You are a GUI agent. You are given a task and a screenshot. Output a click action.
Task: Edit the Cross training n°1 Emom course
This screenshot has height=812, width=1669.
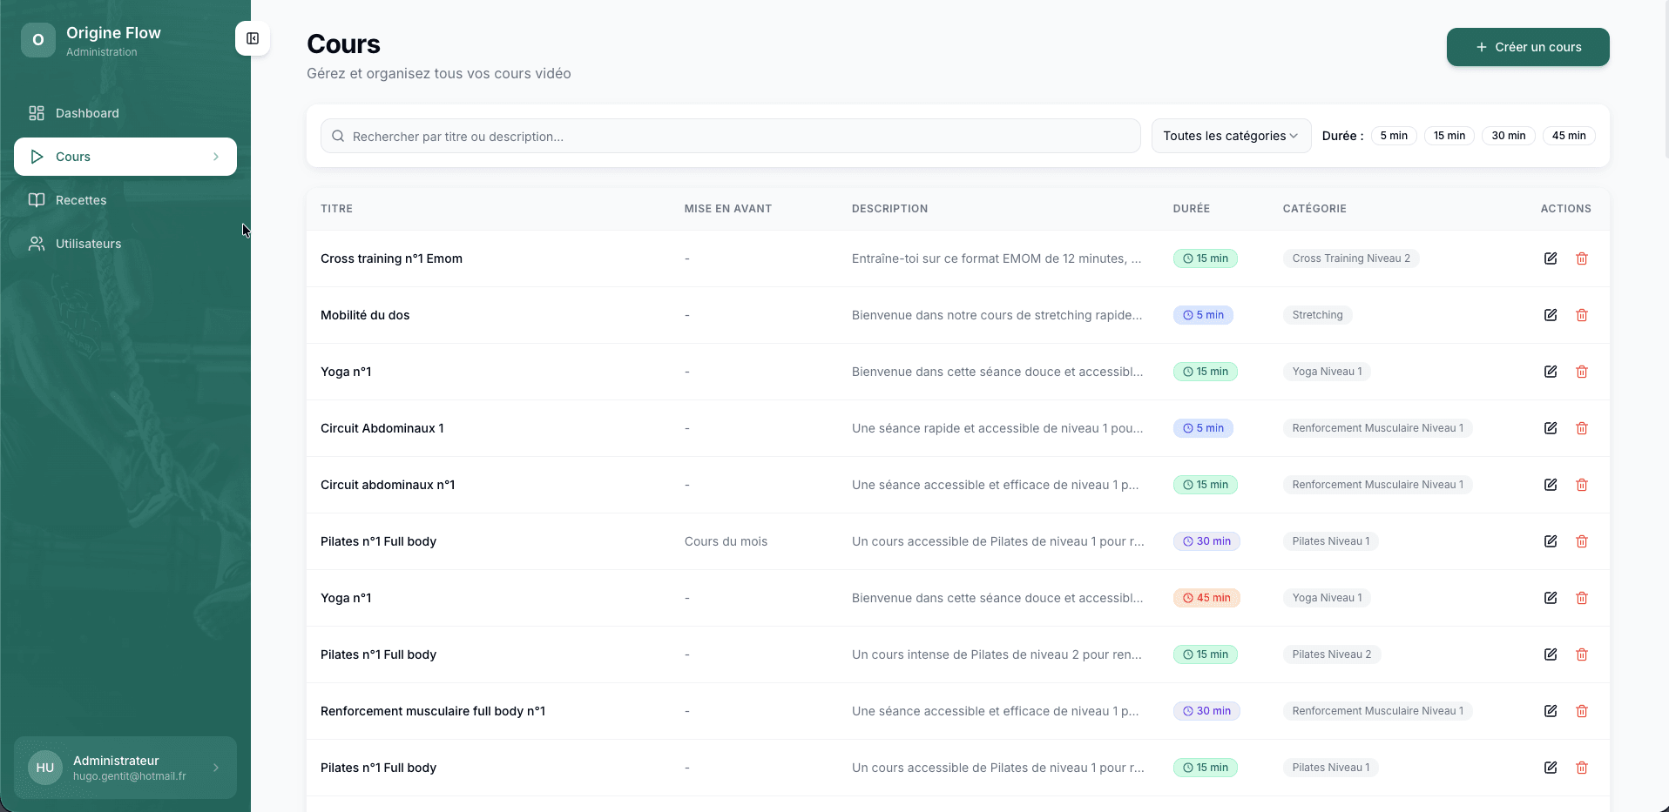click(1551, 258)
